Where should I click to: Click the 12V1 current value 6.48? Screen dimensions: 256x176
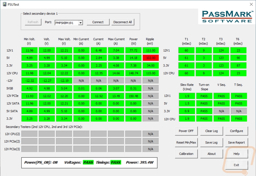click(x=99, y=50)
